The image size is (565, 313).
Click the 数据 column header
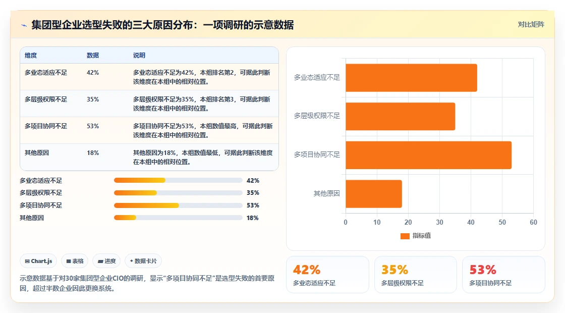[x=93, y=55]
